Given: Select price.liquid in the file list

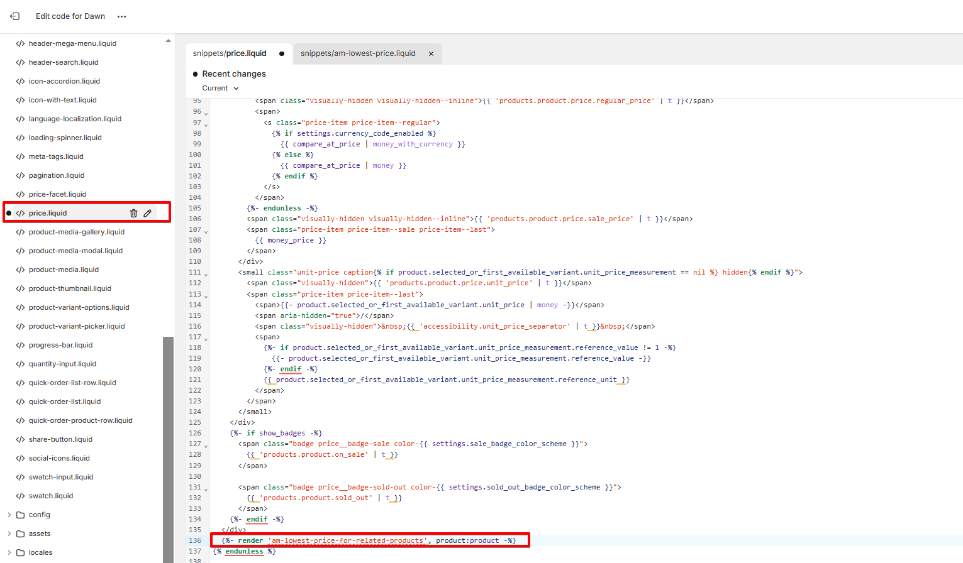Looking at the screenshot, I should click(48, 213).
